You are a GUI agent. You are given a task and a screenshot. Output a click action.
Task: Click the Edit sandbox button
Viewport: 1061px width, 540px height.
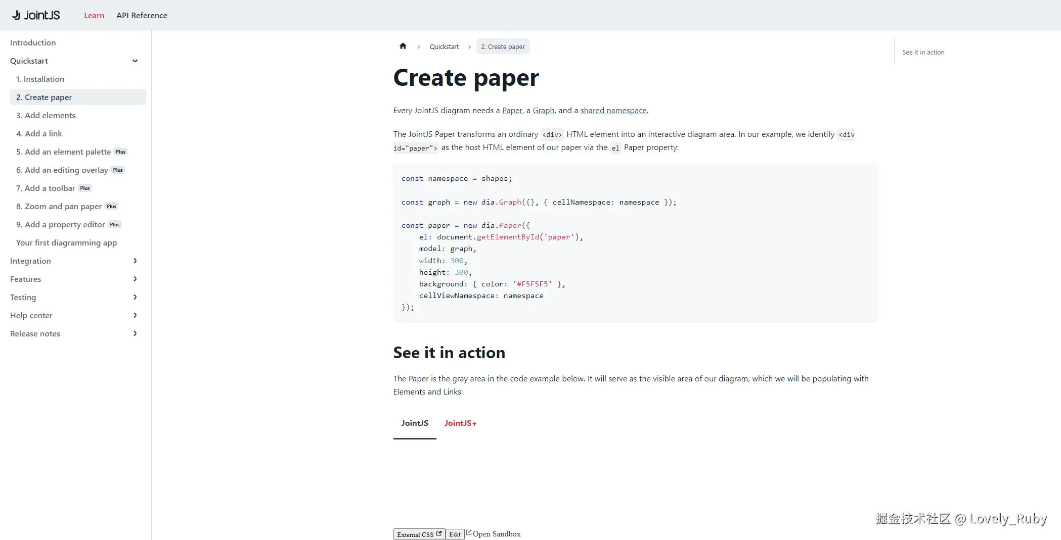pos(455,534)
